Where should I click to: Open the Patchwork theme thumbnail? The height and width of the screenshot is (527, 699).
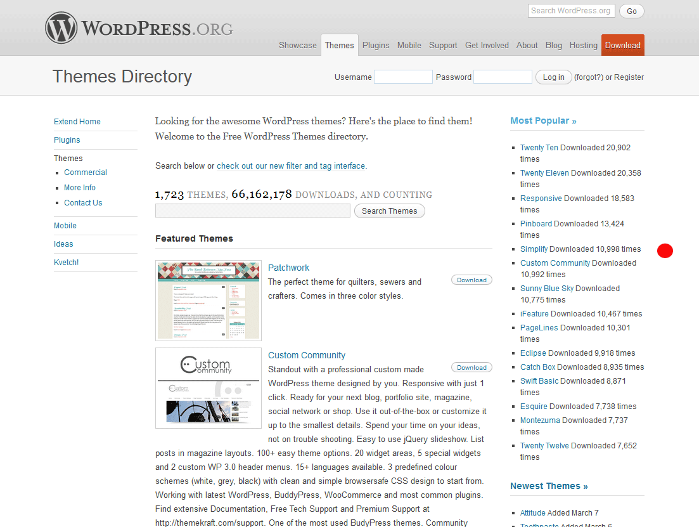pos(208,301)
